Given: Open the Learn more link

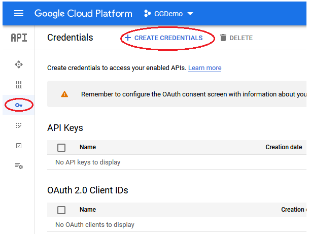Looking at the screenshot, I should click(204, 68).
